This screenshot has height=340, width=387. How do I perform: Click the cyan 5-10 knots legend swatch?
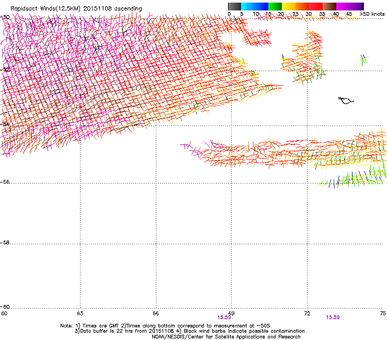coord(248,6)
